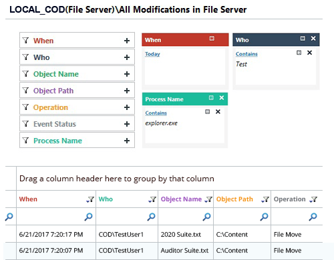The height and width of the screenshot is (260, 334).
Task: Add an Object Name filter using plus
Action: [127, 74]
